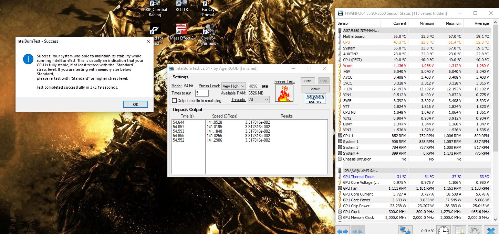499x234 pixels.
Task: Select the GPU Fan row
Action: (x=415, y=188)
